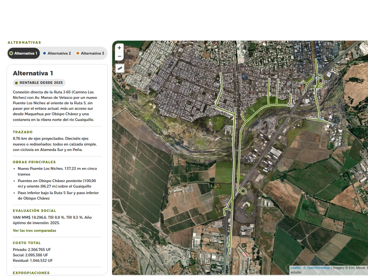
Task: Click the 'Alternativa 1' panel heading
Action: [x=33, y=73]
